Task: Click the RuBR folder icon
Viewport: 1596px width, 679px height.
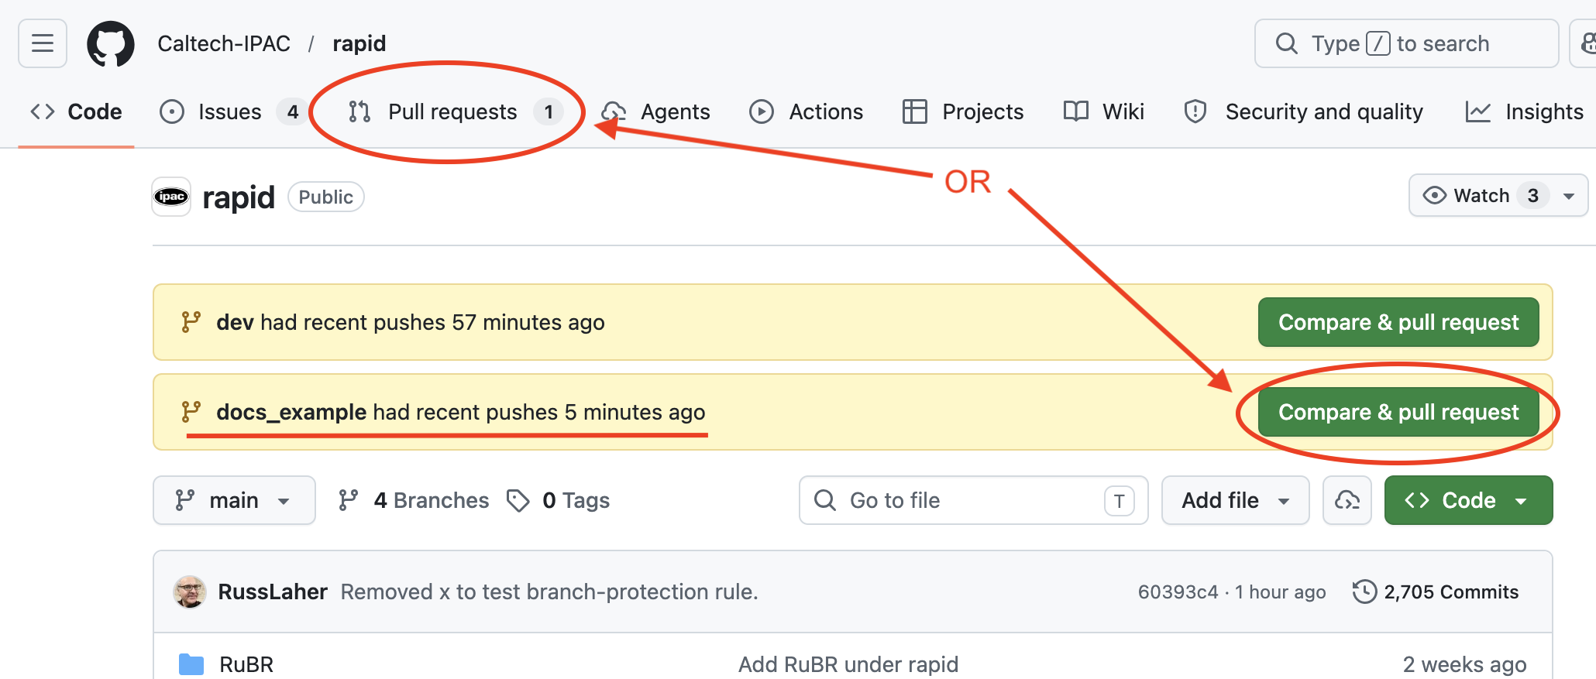Action: click(x=191, y=664)
